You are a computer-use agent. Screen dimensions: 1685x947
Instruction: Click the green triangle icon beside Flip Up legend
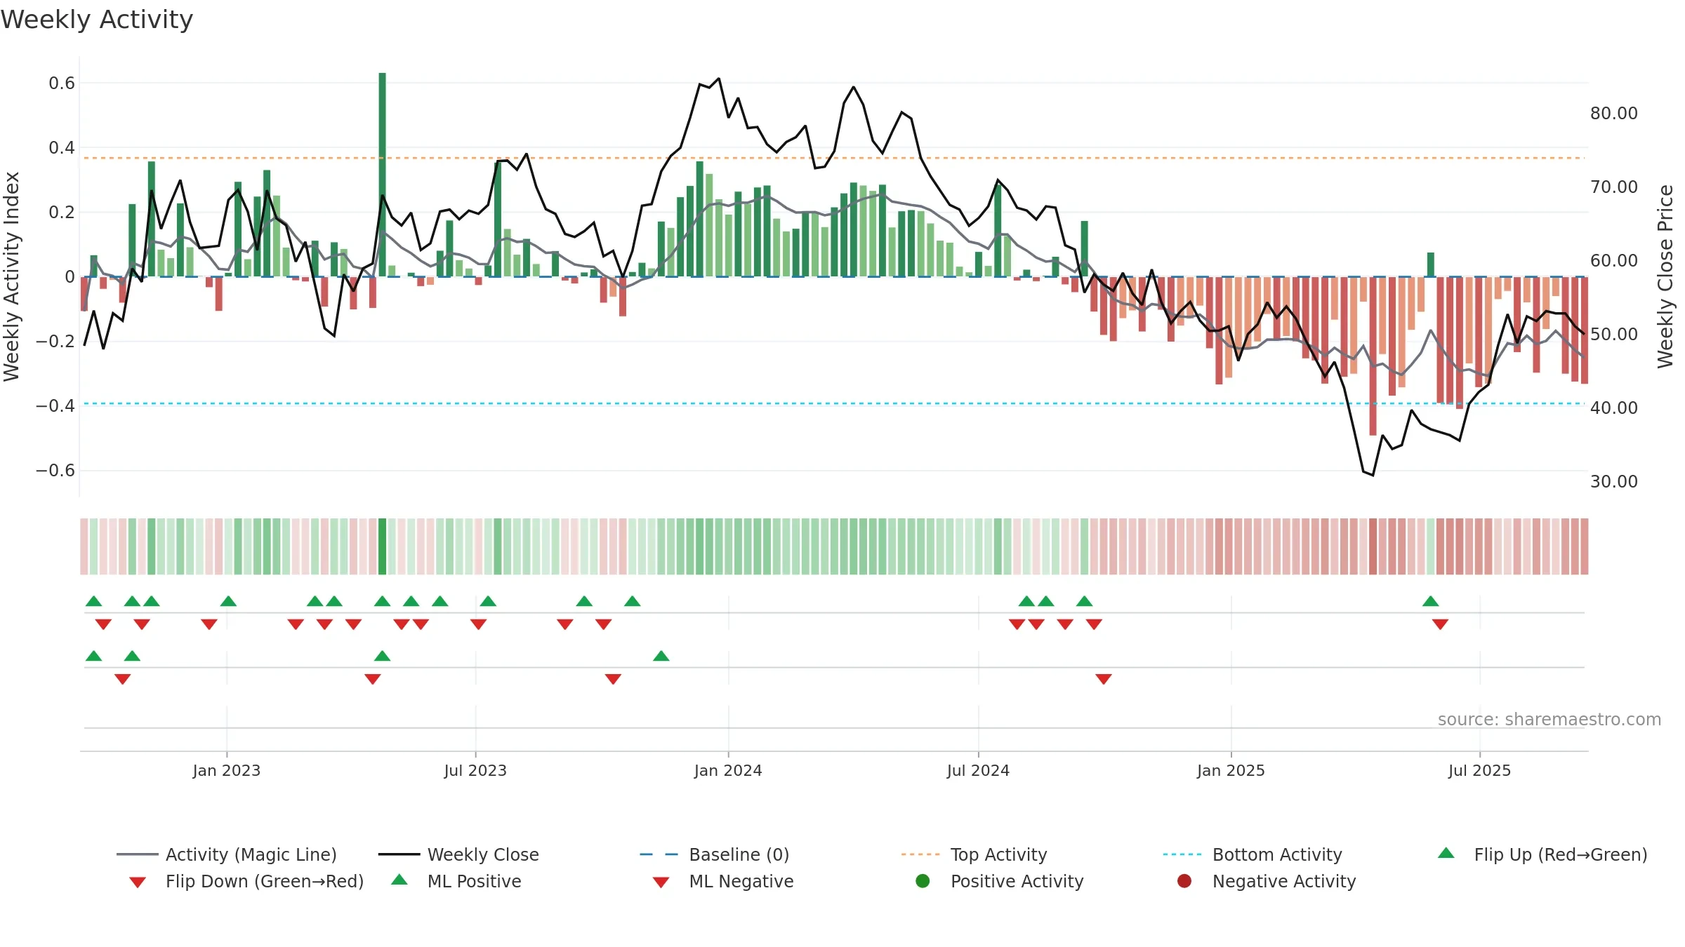coord(1446,853)
